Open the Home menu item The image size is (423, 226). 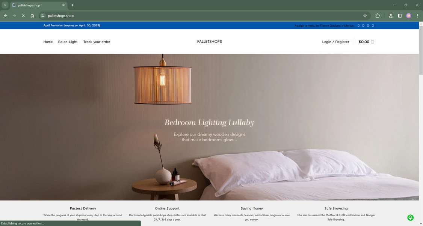pyautogui.click(x=48, y=42)
